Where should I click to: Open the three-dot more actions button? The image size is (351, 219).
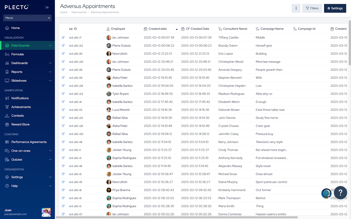pos(296,8)
